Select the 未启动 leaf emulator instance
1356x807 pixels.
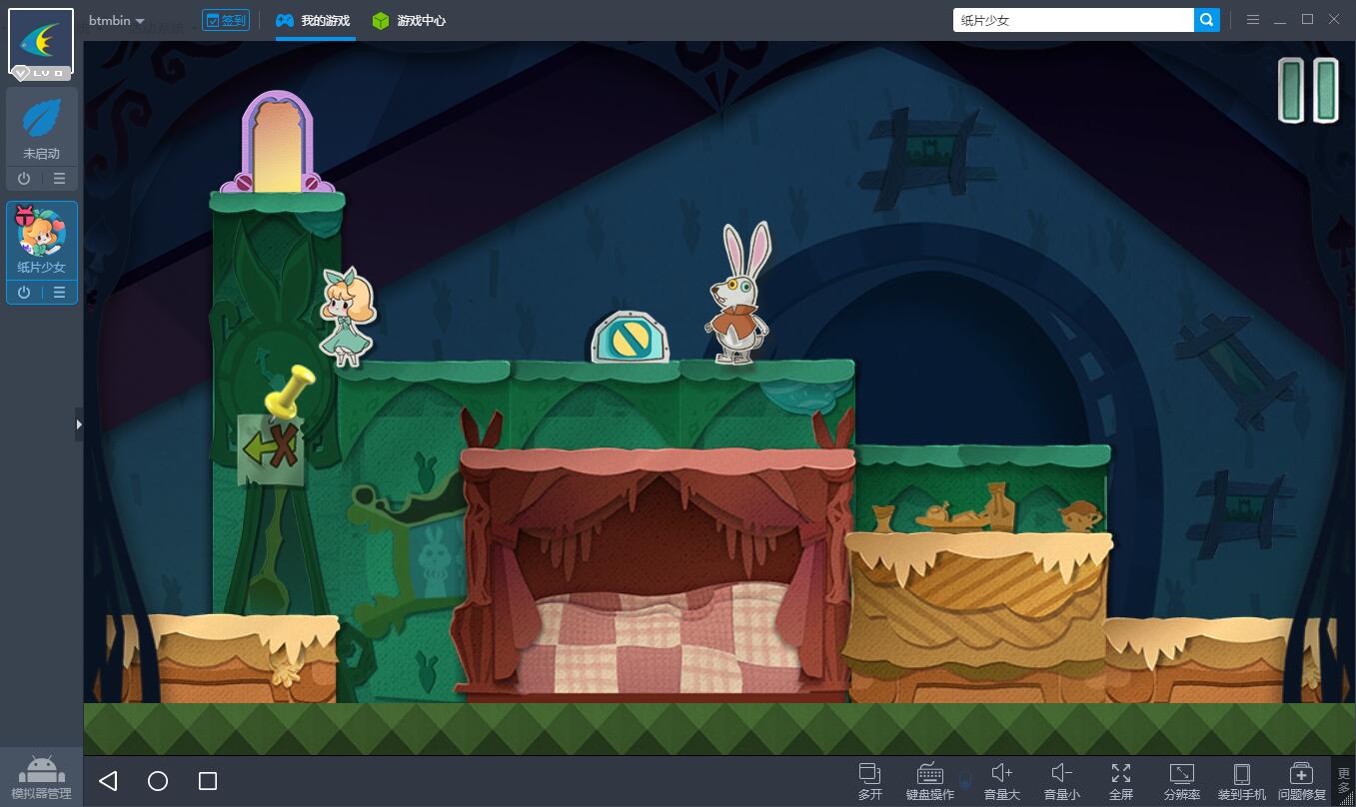tap(41, 128)
